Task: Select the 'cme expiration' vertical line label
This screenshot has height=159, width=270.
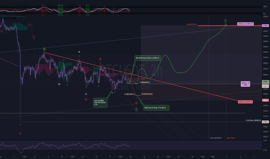Action: [216, 138]
